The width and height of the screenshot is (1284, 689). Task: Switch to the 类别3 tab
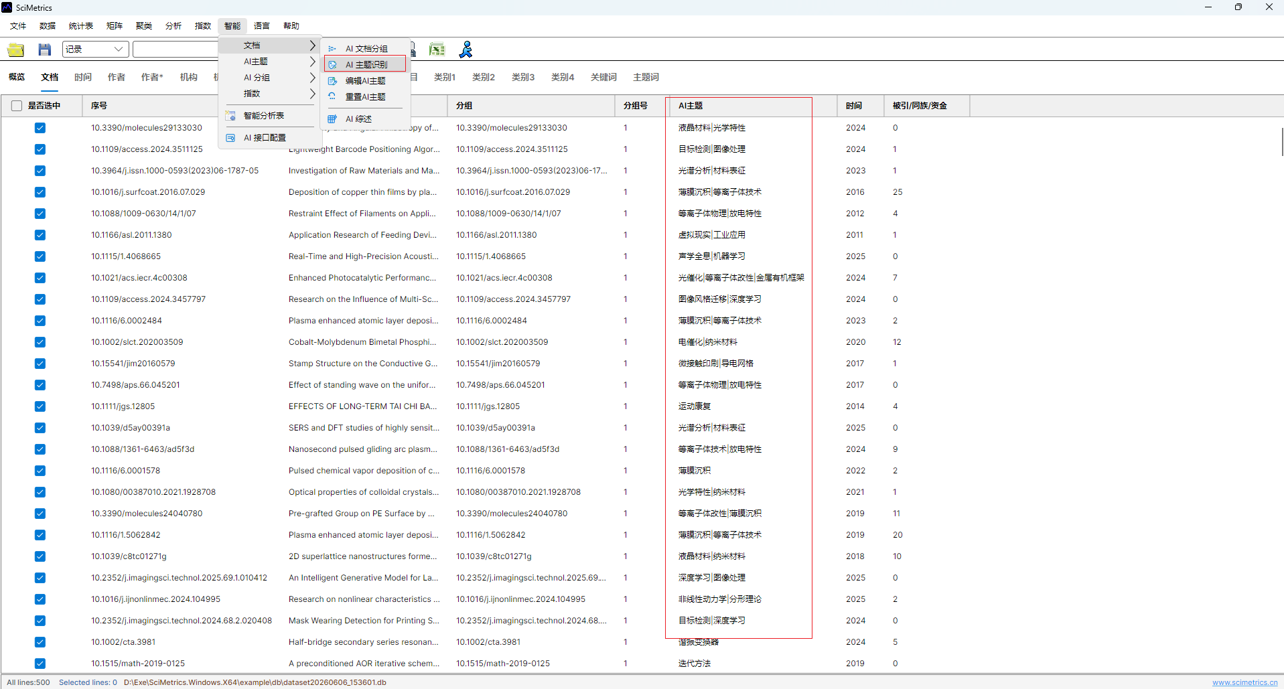[x=523, y=78]
